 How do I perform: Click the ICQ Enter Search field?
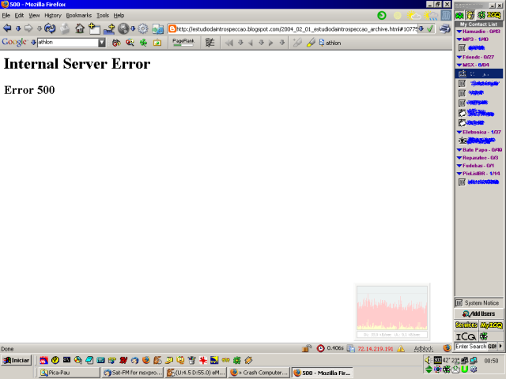471,346
